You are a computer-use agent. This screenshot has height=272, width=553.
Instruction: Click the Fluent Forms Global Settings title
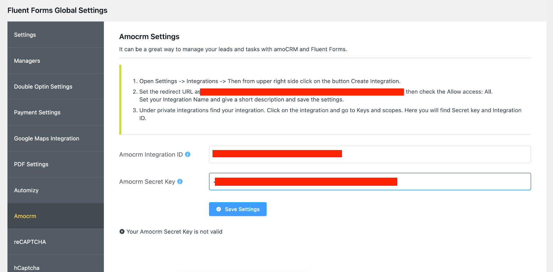57,10
